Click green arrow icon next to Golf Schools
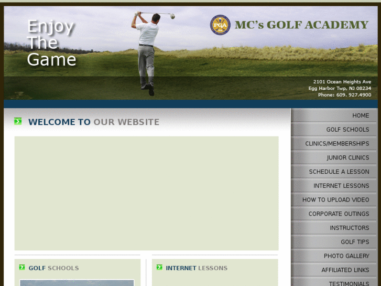The width and height of the screenshot is (381, 286). pyautogui.click(x=22, y=268)
